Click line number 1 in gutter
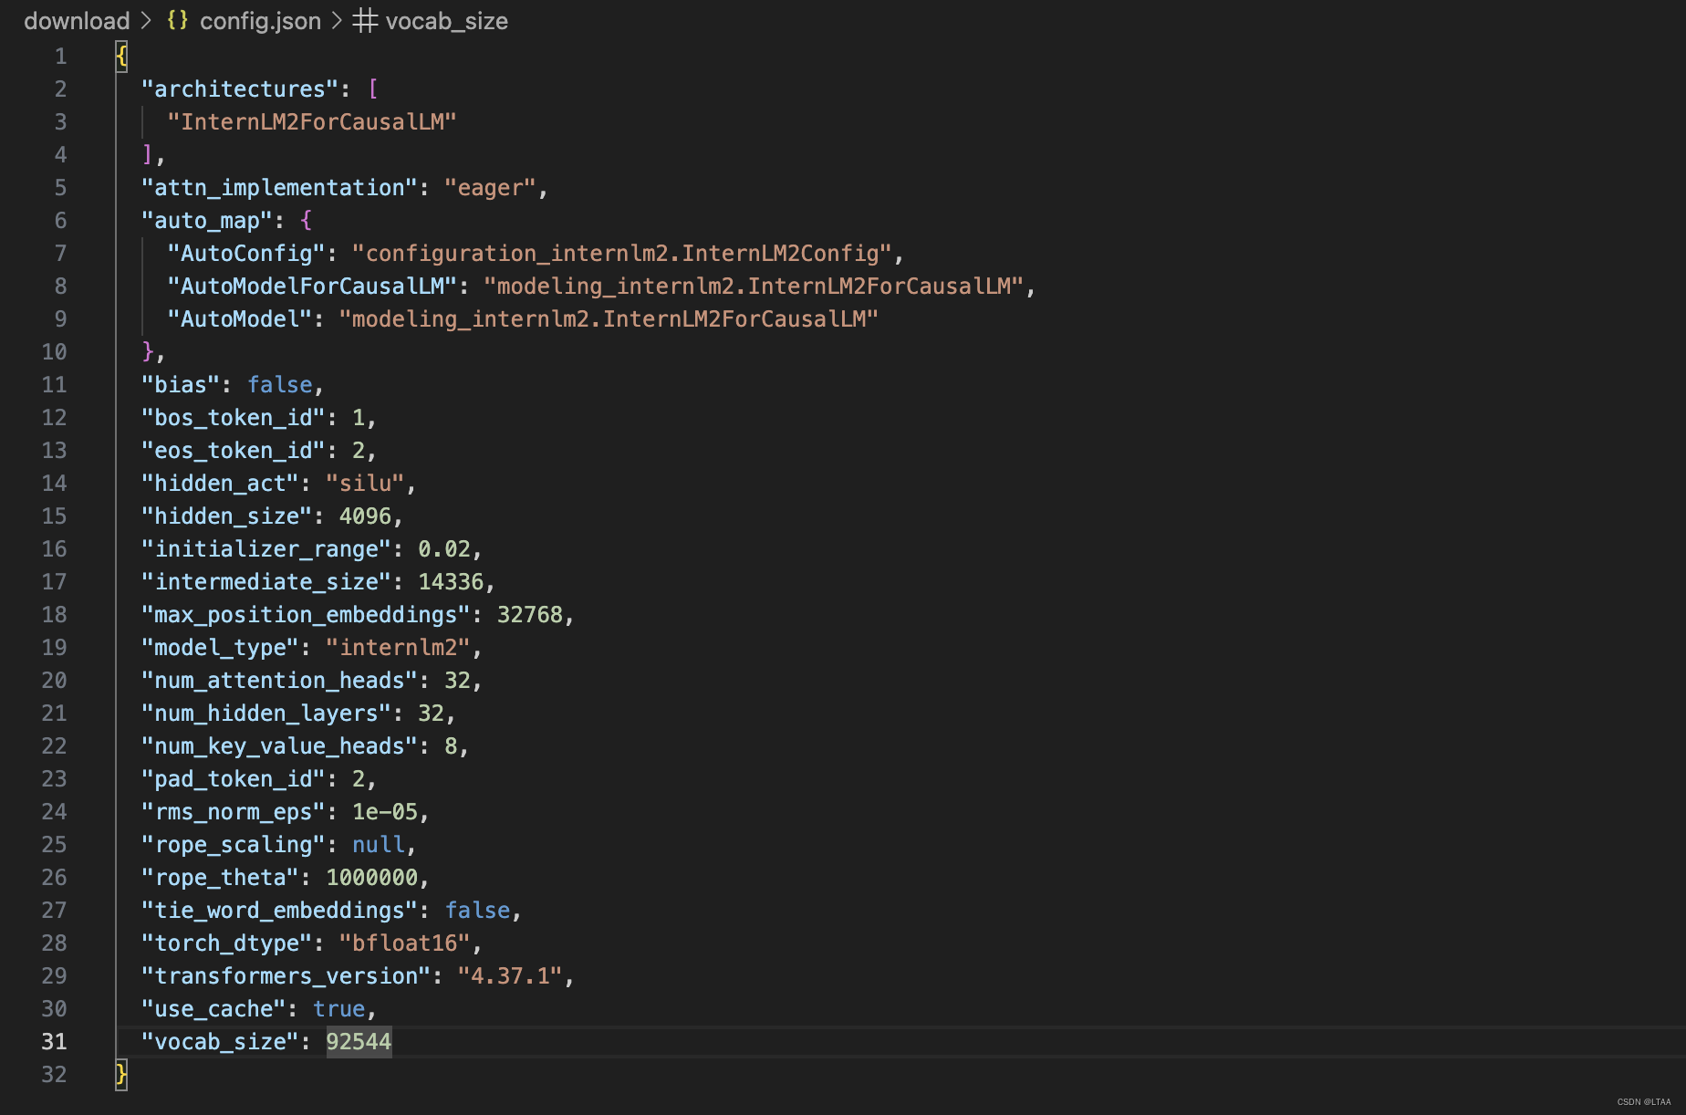 (60, 57)
